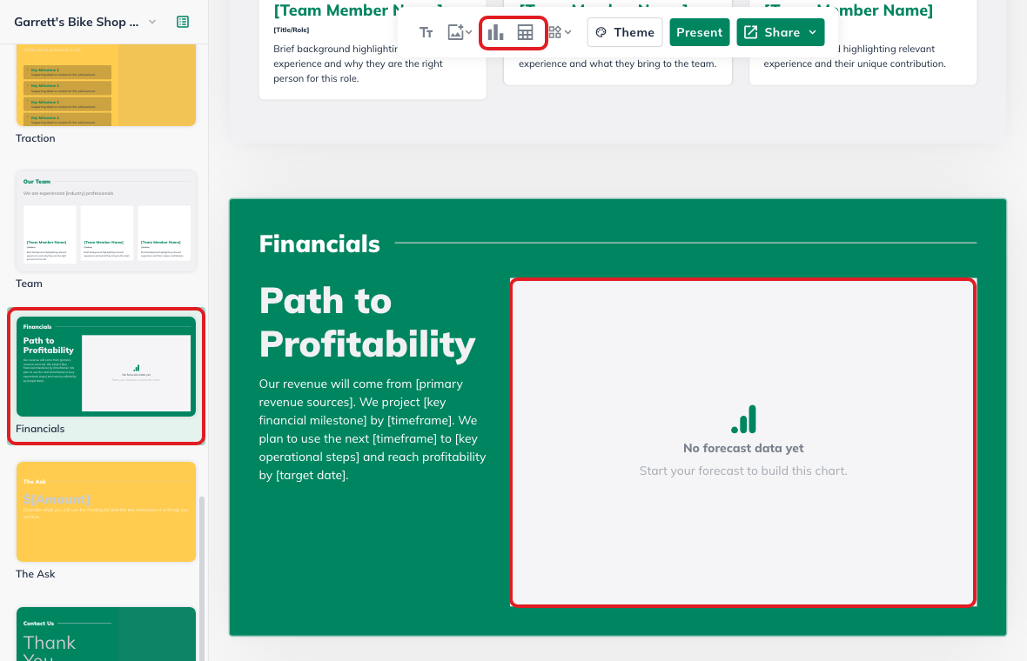1027x661 pixels.
Task: Click the right team member's [Team Member Name] heading
Action: click(x=849, y=10)
